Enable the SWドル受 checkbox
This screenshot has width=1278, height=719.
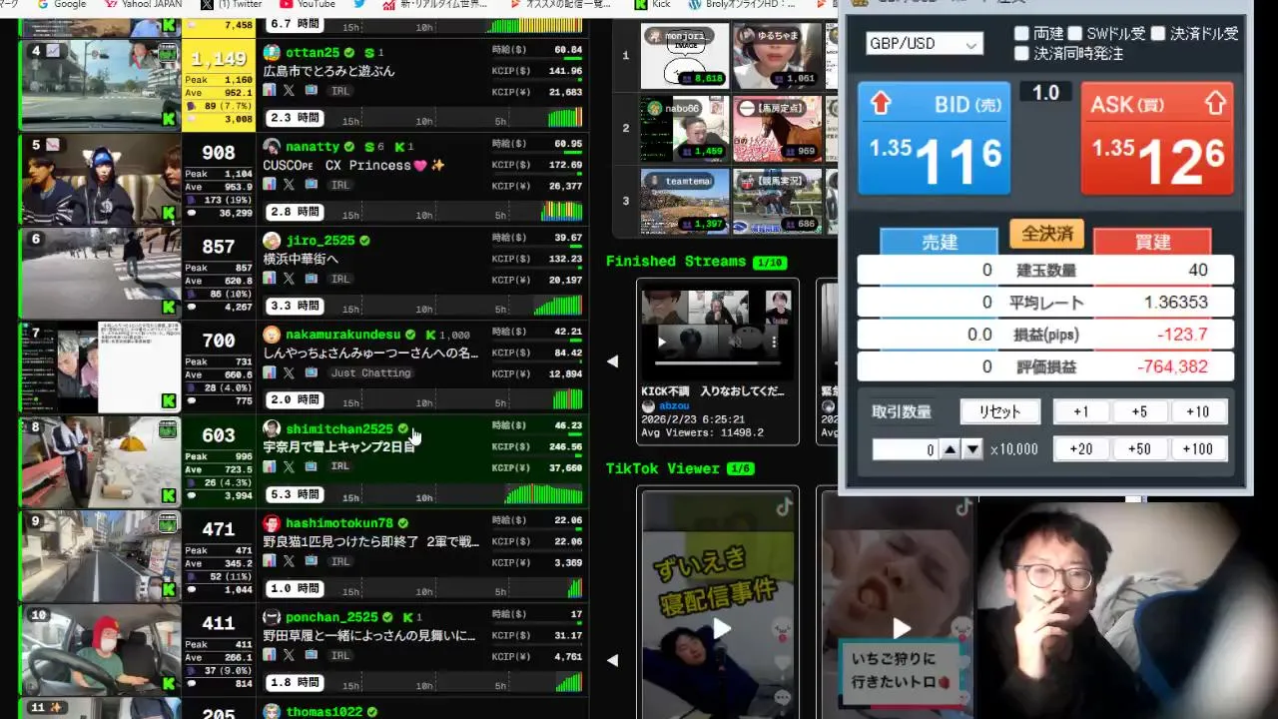pyautogui.click(x=1075, y=34)
